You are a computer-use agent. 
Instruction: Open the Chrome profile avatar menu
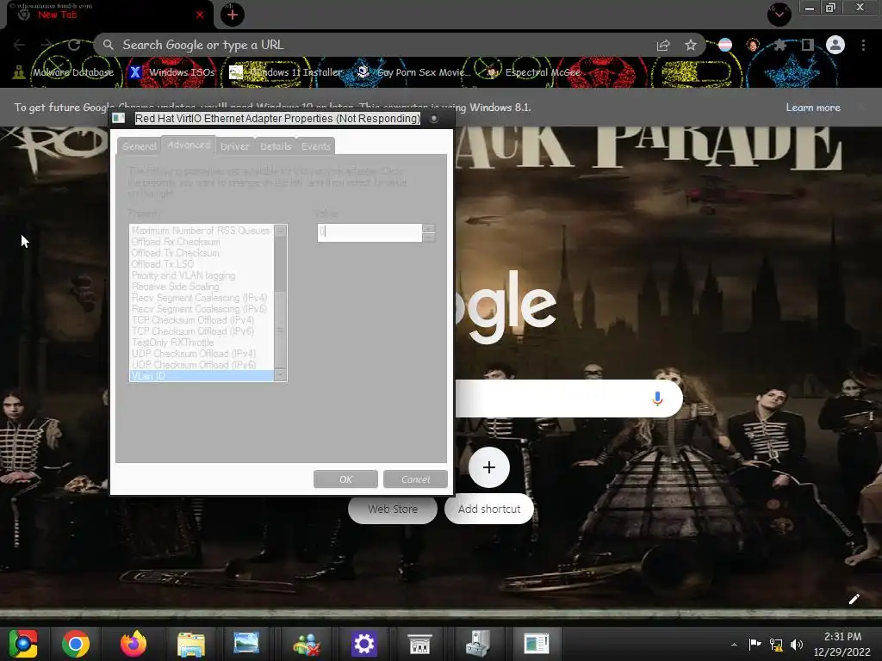[x=835, y=45]
